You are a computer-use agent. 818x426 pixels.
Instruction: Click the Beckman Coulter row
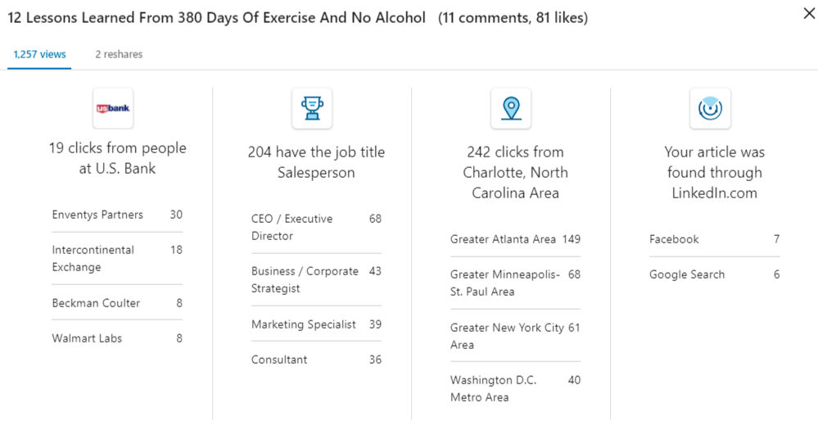[117, 303]
